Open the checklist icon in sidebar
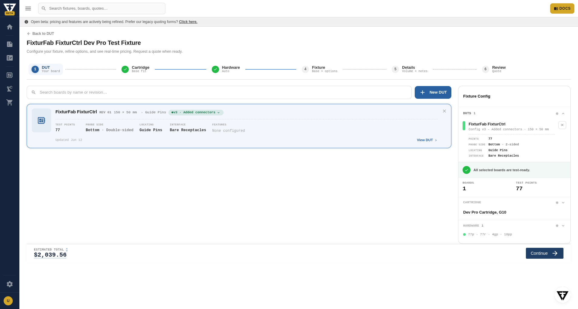The image size is (578, 309). (10, 58)
